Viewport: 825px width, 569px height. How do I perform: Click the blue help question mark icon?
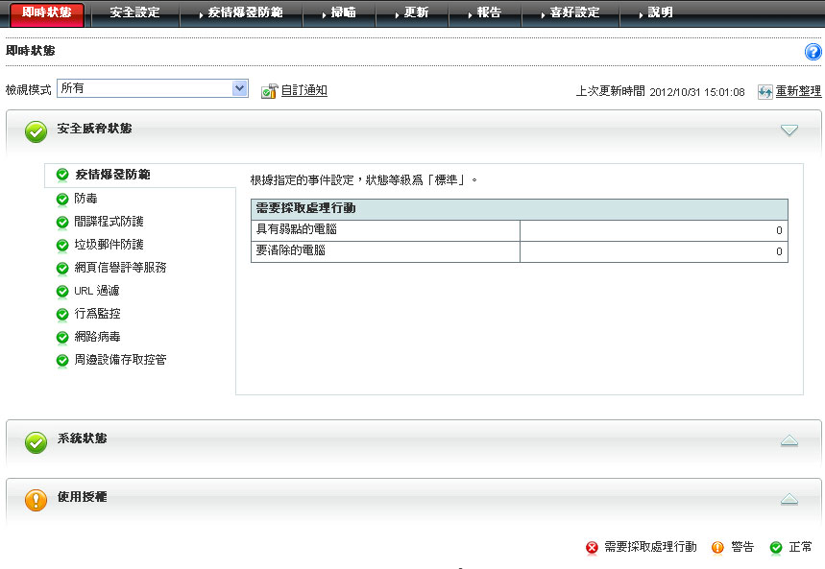click(x=813, y=53)
